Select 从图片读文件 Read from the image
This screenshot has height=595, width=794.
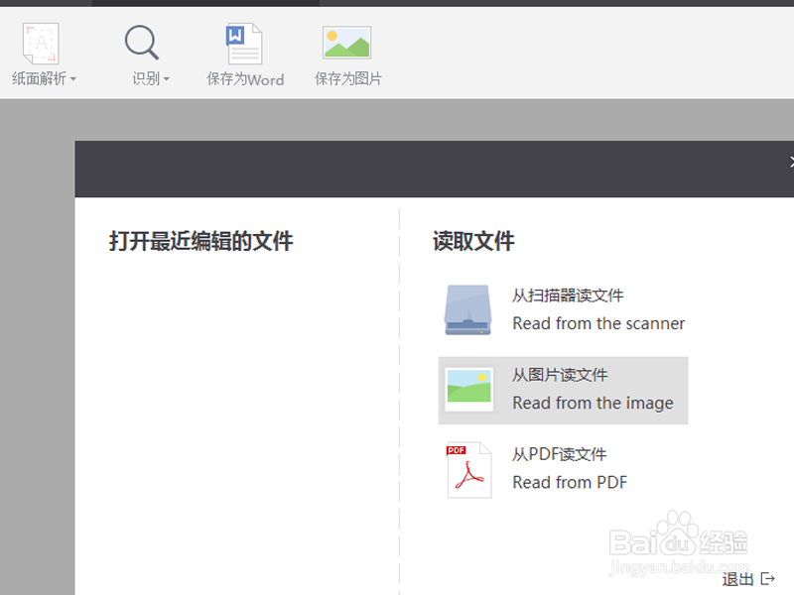[563, 390]
